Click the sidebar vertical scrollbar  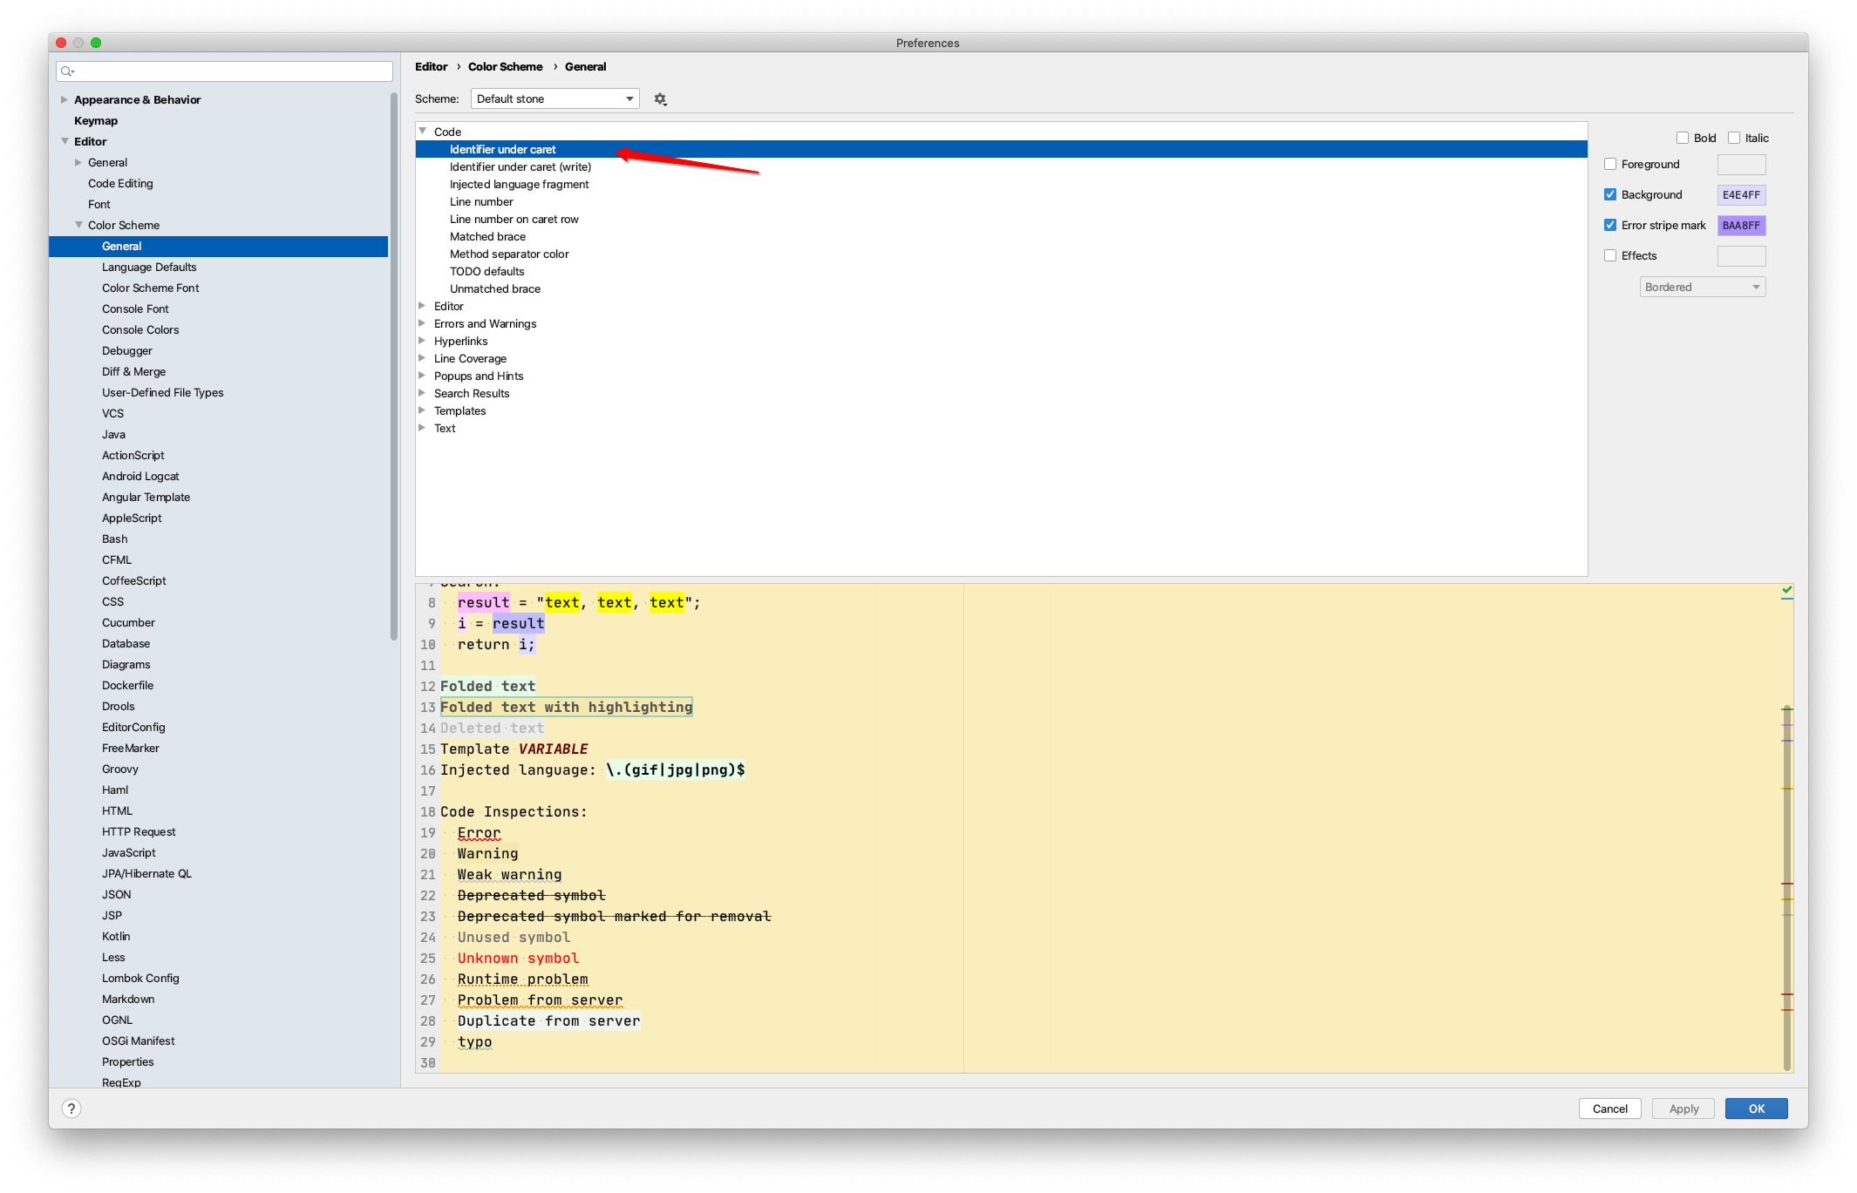click(394, 366)
